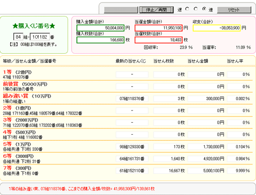Click the 当選率 value 11.09 %
The image size is (256, 195).
243,47
